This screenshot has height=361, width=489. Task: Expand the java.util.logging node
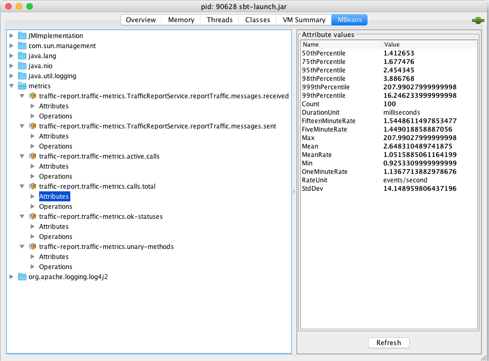(12, 76)
